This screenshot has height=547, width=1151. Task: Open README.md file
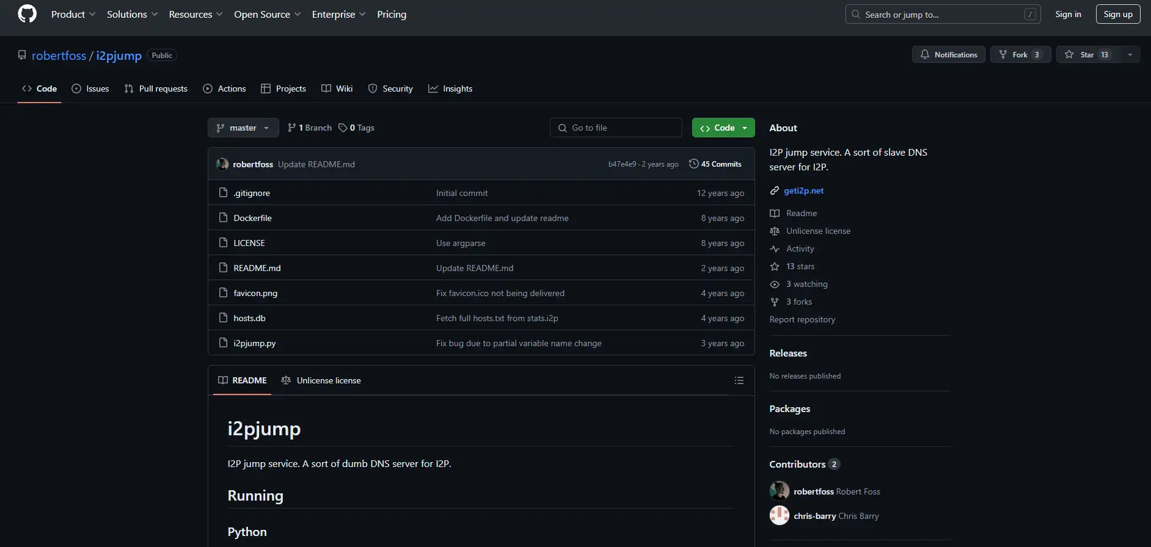[x=257, y=268]
